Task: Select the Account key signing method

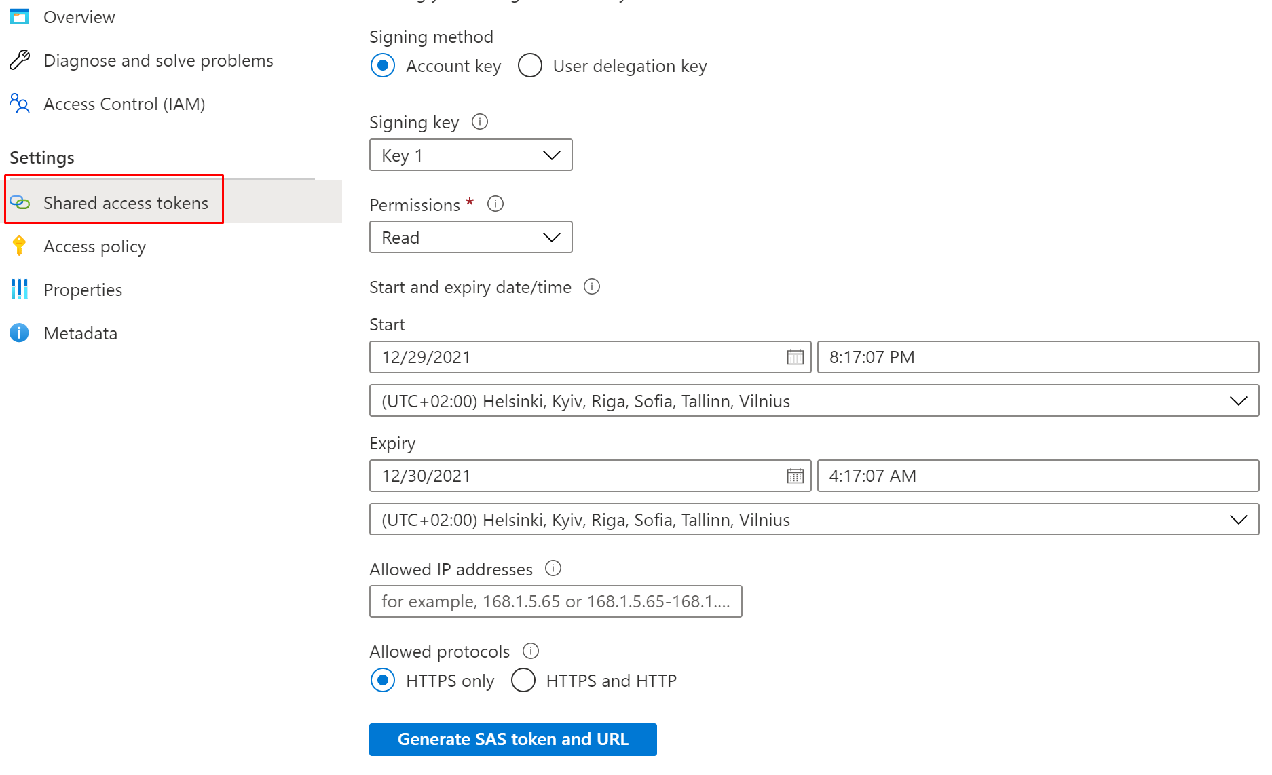Action: coord(383,66)
